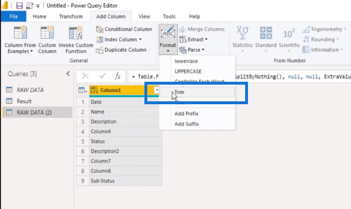Open the Trigonometry dropdown
351x209 pixels.
click(x=325, y=29)
